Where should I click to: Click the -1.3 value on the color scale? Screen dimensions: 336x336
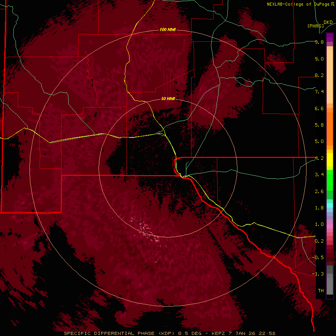coord(318,274)
